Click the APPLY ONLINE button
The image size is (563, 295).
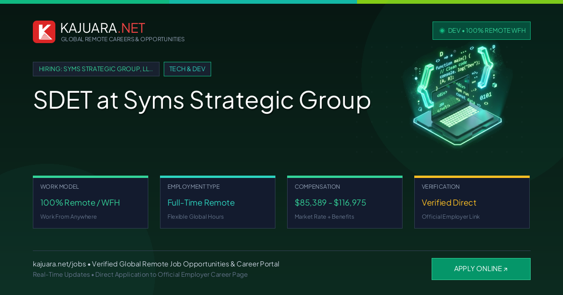(481, 269)
